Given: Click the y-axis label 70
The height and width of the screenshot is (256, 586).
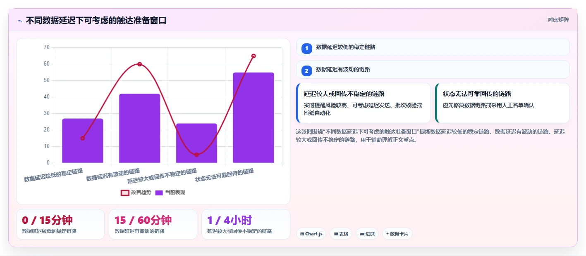Looking at the screenshot, I should click(x=46, y=47).
